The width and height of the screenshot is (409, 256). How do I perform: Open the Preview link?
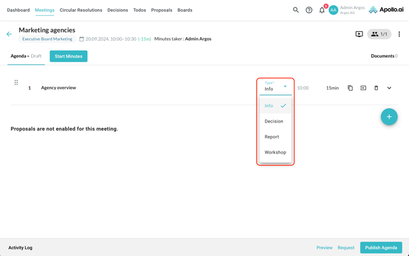(x=324, y=247)
